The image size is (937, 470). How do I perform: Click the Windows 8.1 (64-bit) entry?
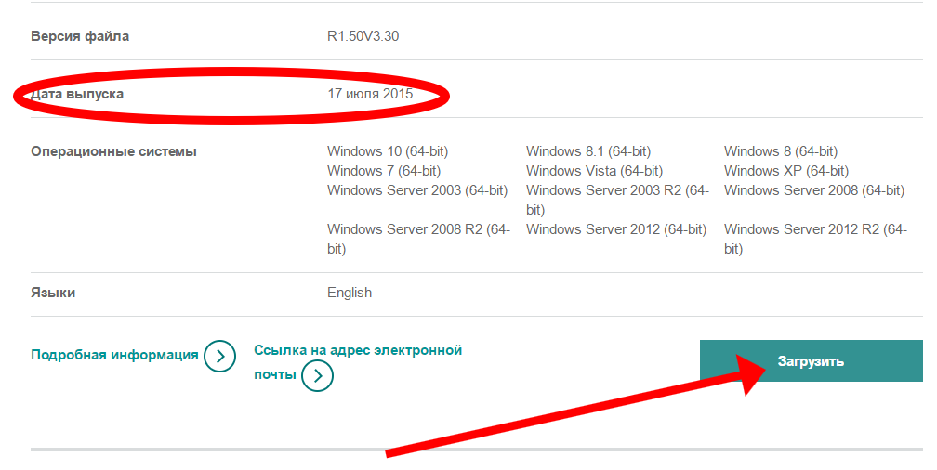coord(588,151)
